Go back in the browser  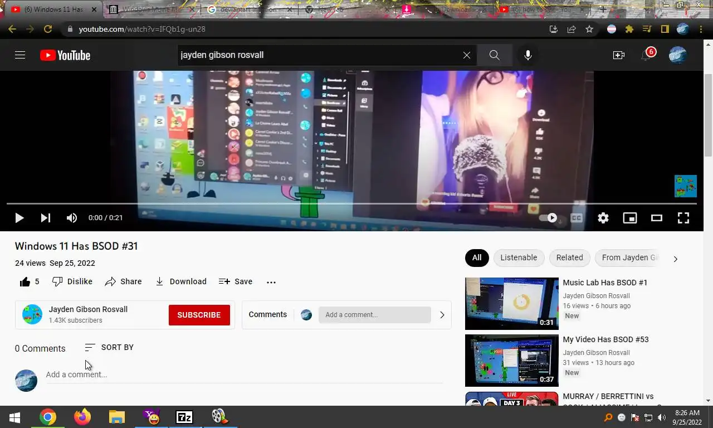(x=12, y=29)
